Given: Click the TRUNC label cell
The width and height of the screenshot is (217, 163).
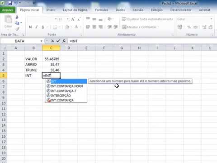Looking at the screenshot, I should click(33, 70).
